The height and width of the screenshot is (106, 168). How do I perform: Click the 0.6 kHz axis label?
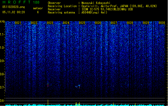click(x=2, y=101)
